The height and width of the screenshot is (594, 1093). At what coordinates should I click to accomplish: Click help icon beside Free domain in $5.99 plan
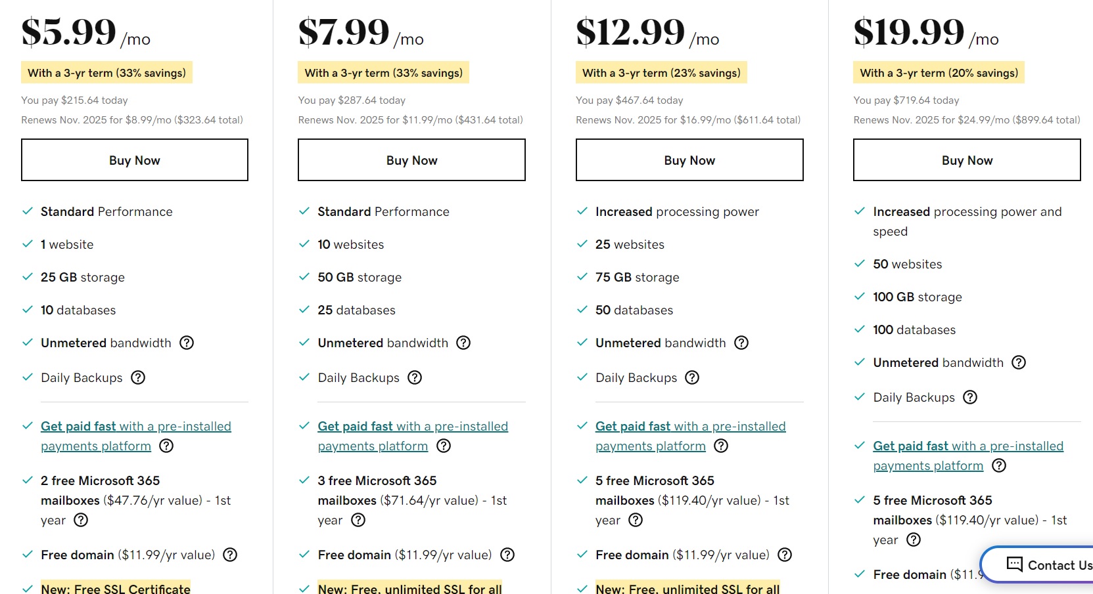coord(230,555)
